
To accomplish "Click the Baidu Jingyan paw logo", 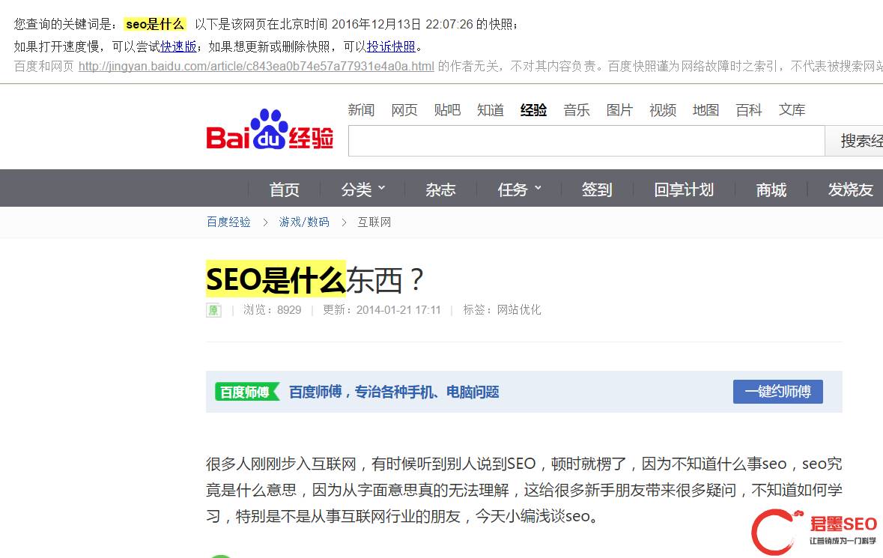I will (270, 130).
